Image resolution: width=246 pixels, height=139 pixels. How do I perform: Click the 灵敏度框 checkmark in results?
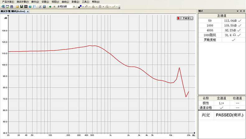233,40
